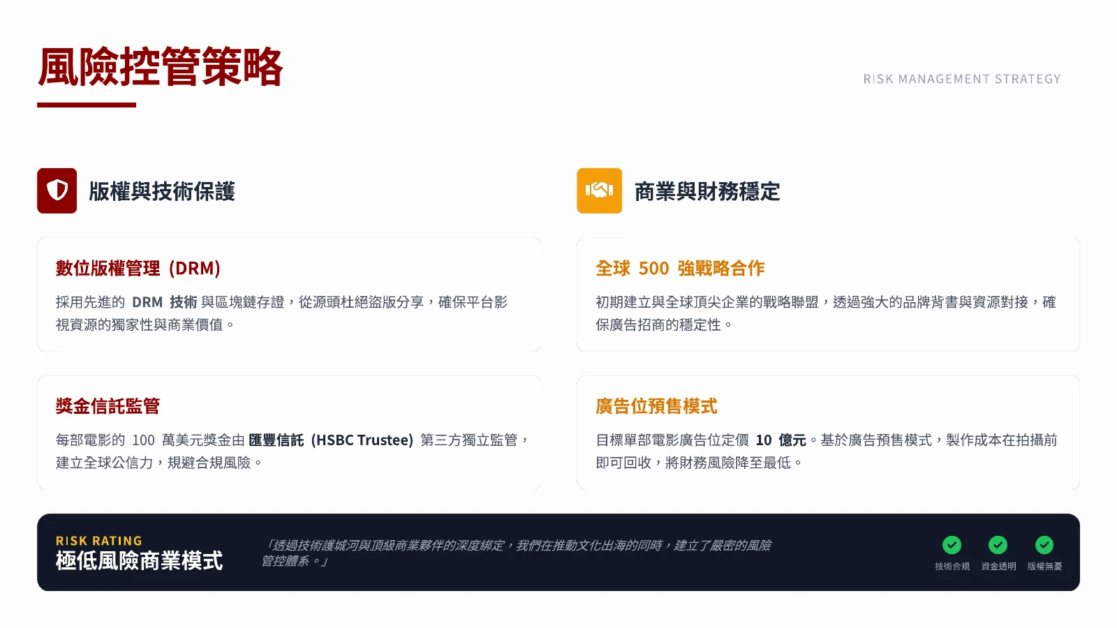Click the 極低風險商業模式 heading
This screenshot has height=628, width=1117.
[x=140, y=560]
